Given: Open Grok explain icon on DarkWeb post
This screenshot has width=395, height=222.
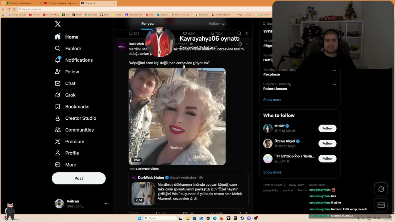Looking at the screenshot, I should [240, 44].
